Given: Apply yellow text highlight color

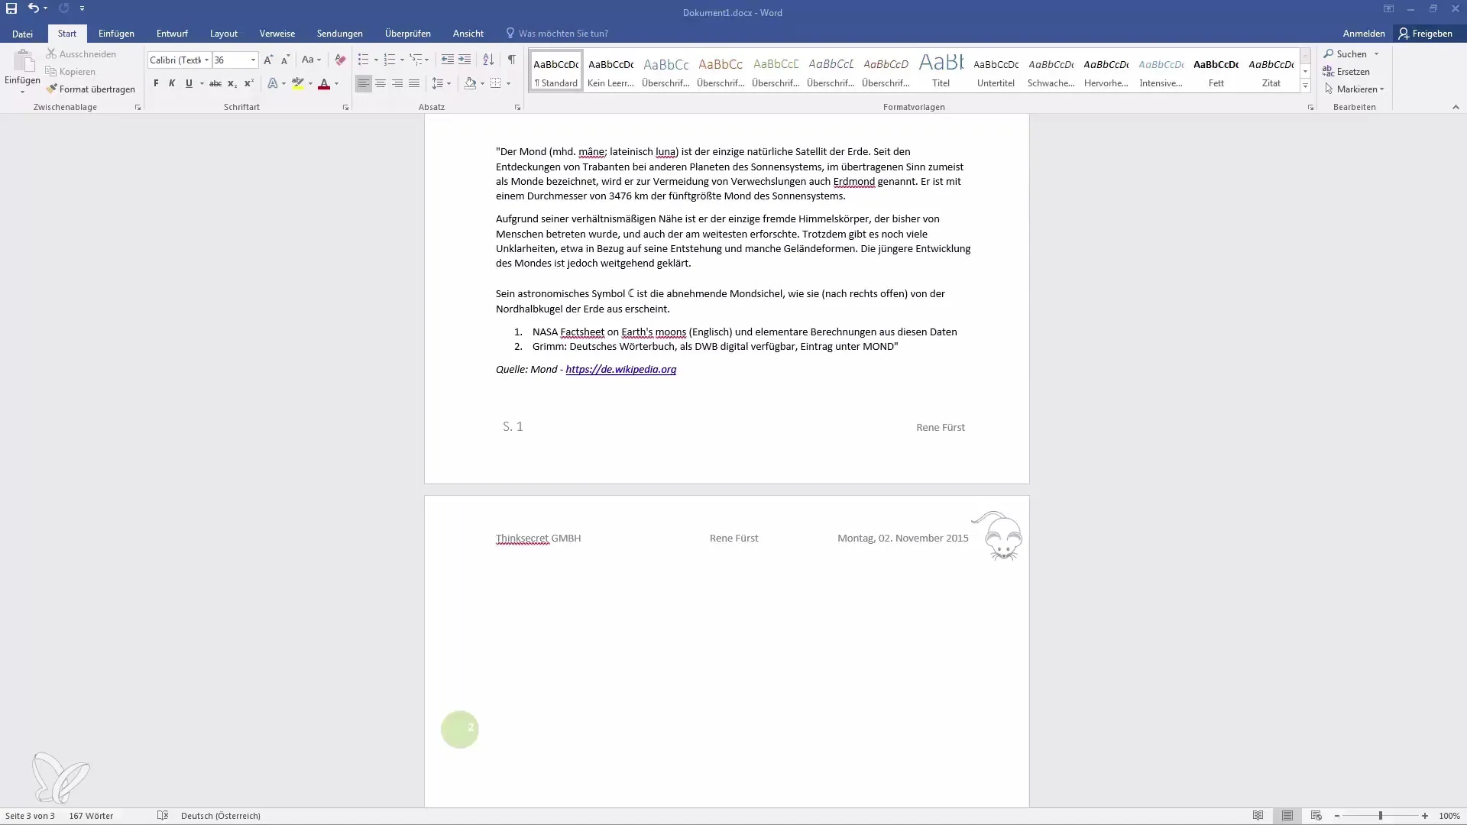Looking at the screenshot, I should (298, 83).
